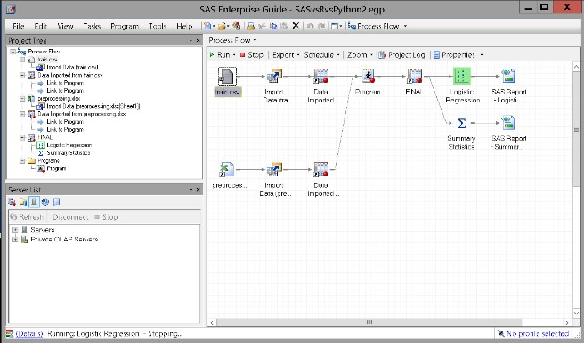Open the Tools menu
The width and height of the screenshot is (584, 343).
pos(158,26)
